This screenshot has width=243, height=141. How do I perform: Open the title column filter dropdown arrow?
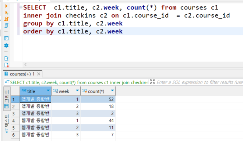click(48, 91)
